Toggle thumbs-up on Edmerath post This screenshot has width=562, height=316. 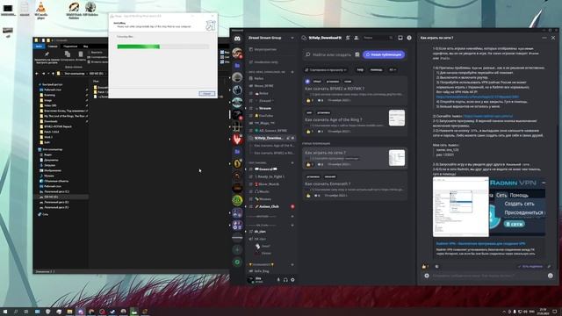coord(308,196)
